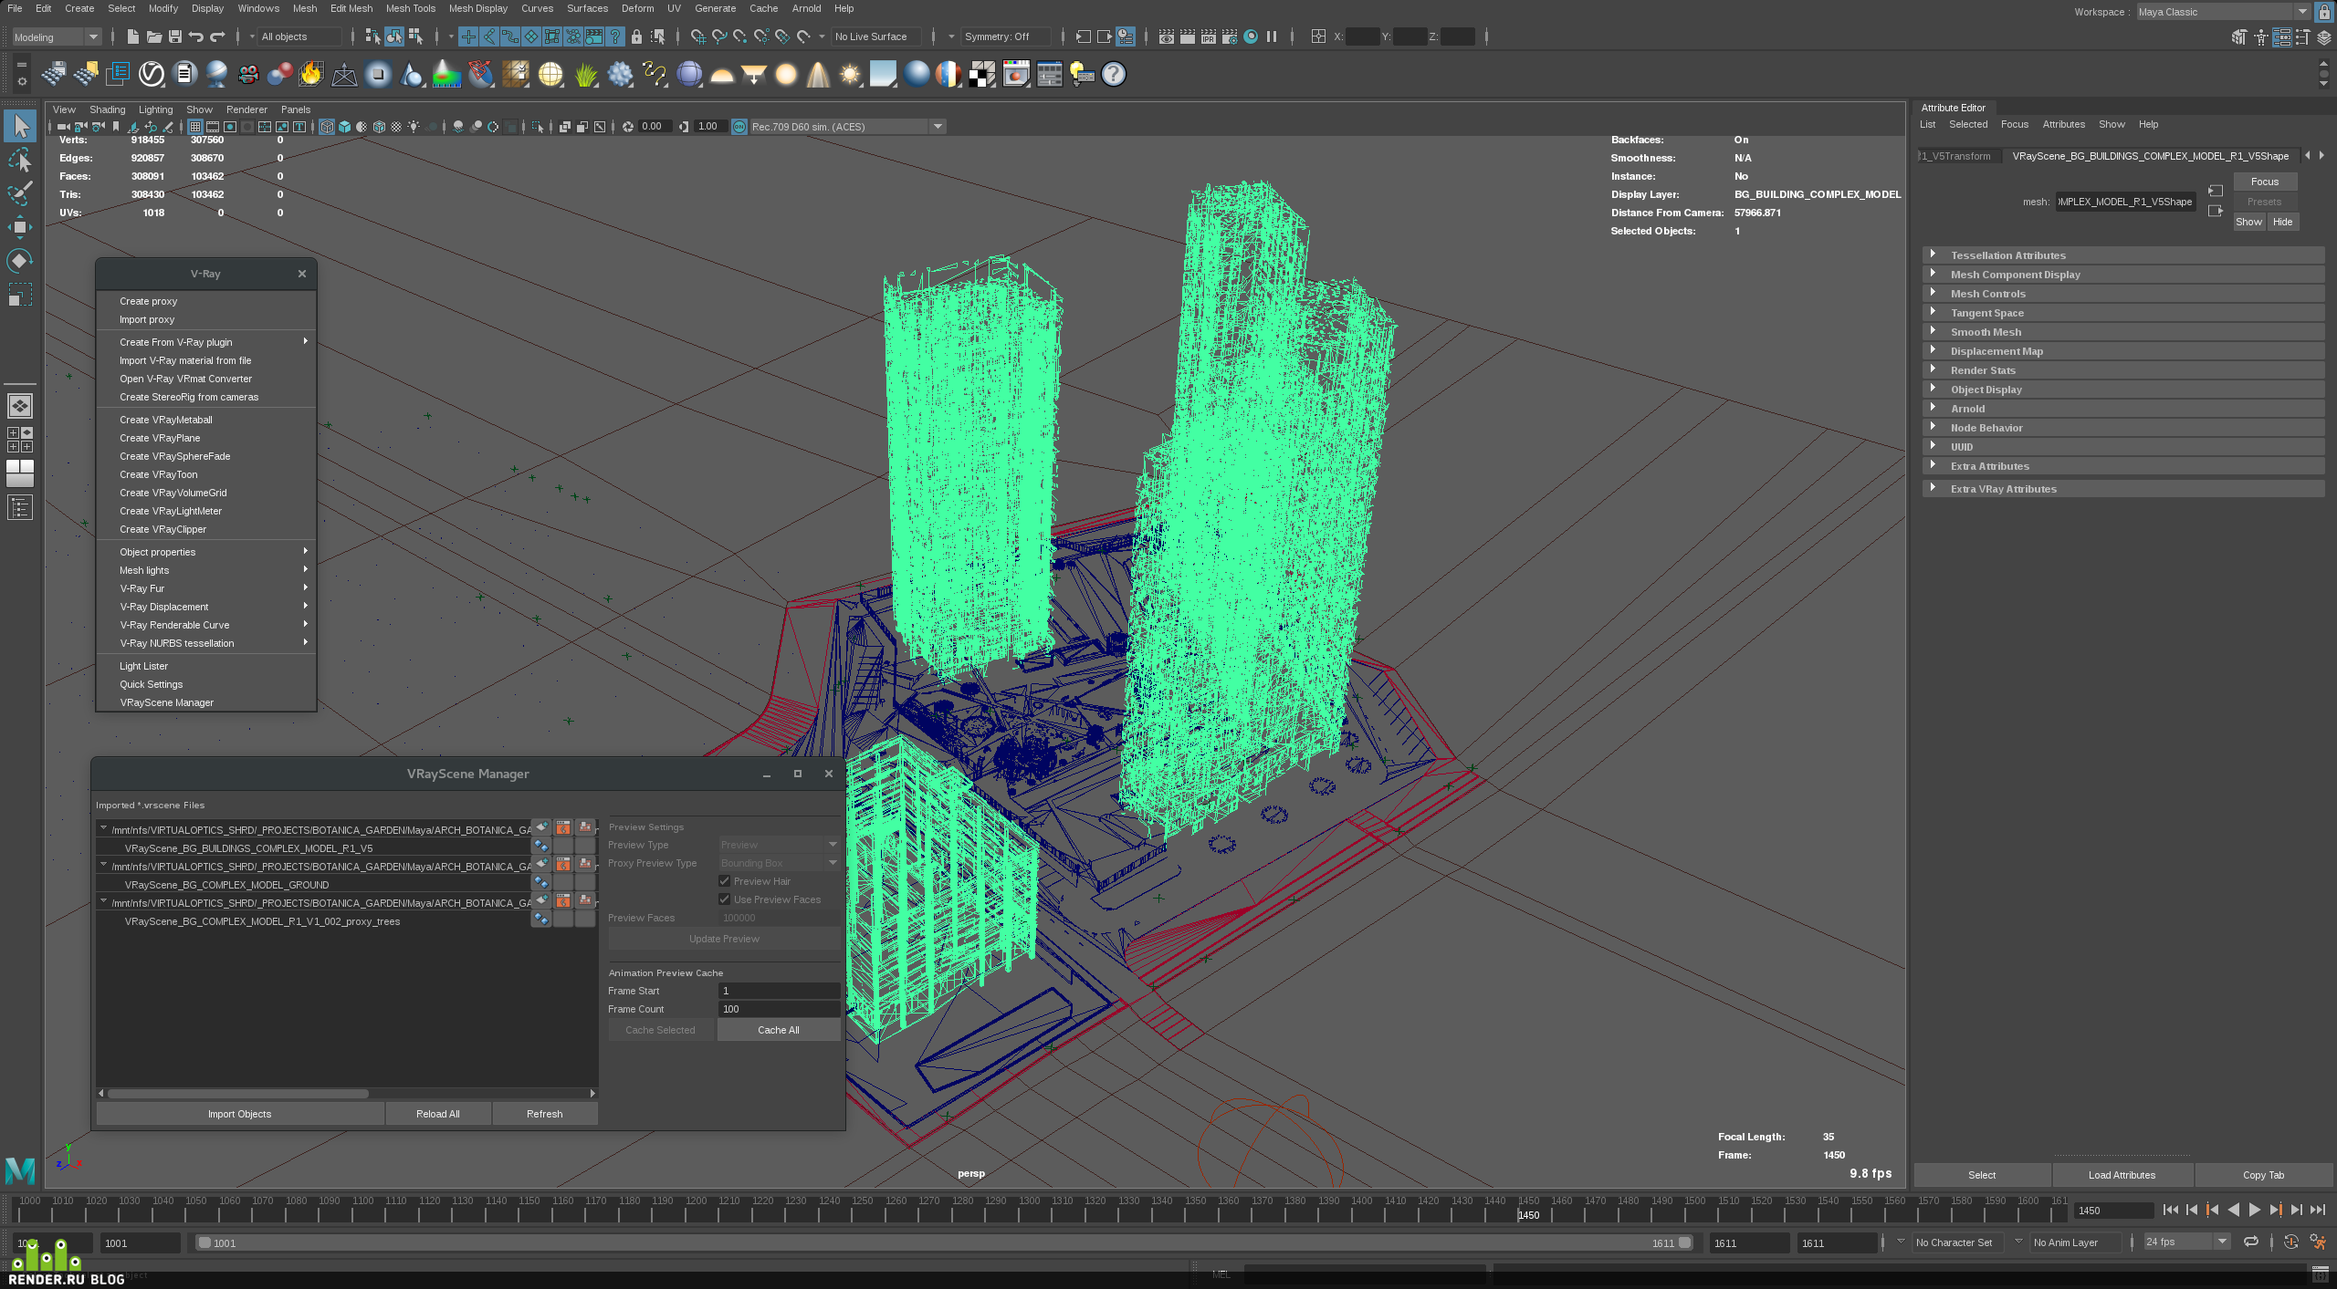Click the red glasses stereo camera shelf icon
Screen dimensions: 2337x1289
point(248,74)
